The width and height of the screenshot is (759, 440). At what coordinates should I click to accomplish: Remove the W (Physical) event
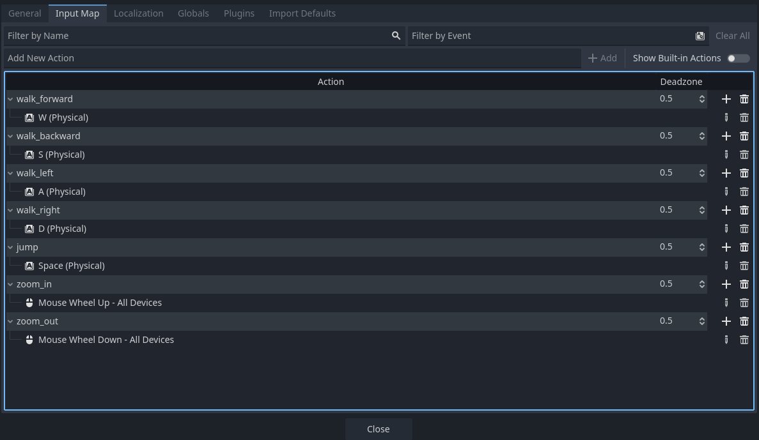(744, 118)
